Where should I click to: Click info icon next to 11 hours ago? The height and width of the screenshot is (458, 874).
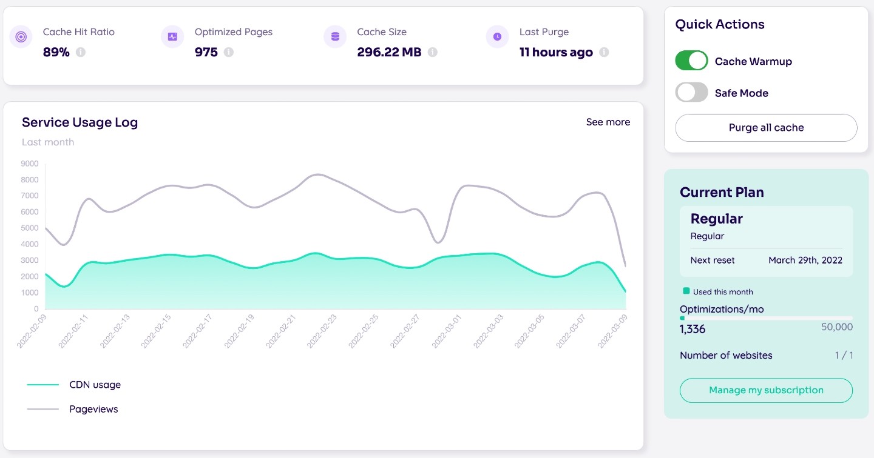tap(604, 52)
